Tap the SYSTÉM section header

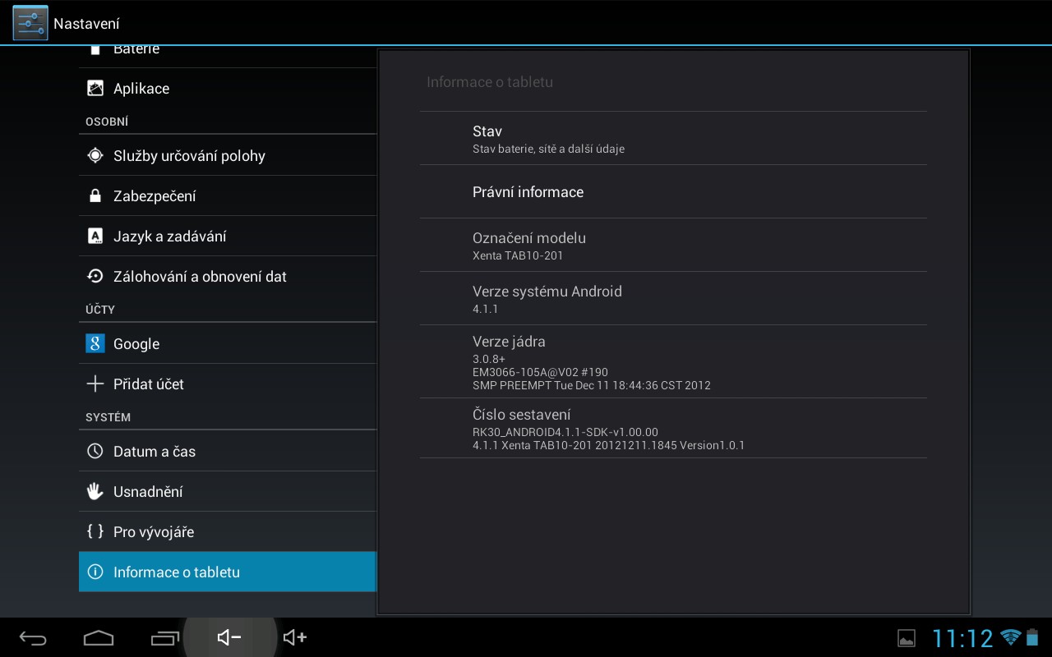(x=108, y=417)
